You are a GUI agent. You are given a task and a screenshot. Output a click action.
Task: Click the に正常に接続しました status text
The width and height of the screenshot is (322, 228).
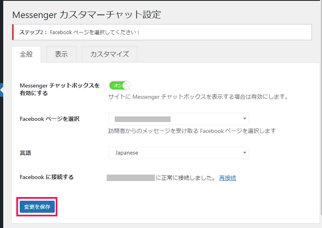185,178
